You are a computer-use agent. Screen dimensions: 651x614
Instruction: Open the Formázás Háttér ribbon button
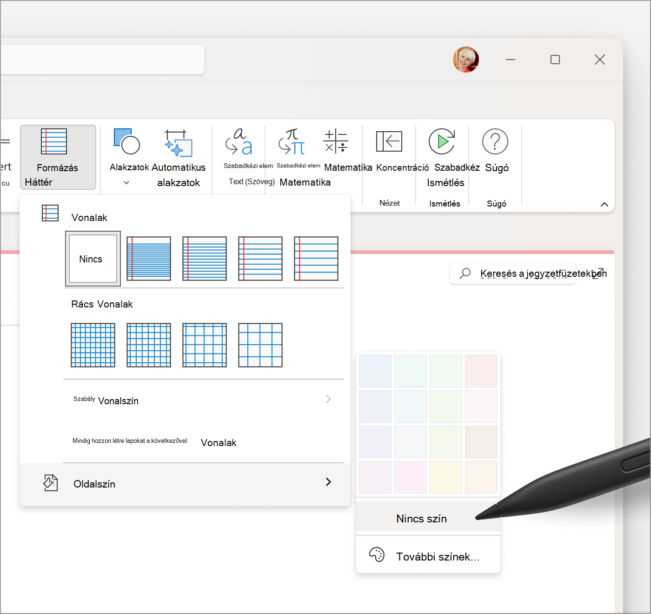coord(58,157)
